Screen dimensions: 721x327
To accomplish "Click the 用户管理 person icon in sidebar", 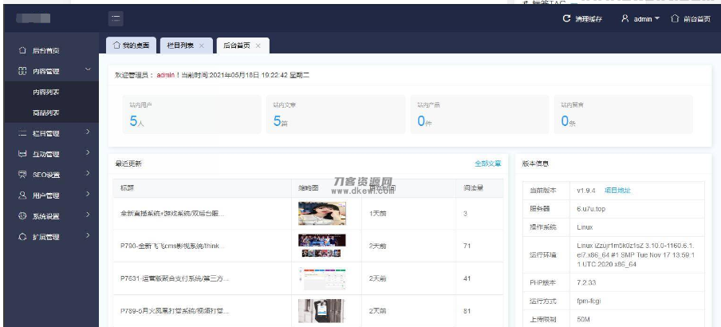I will click(22, 195).
